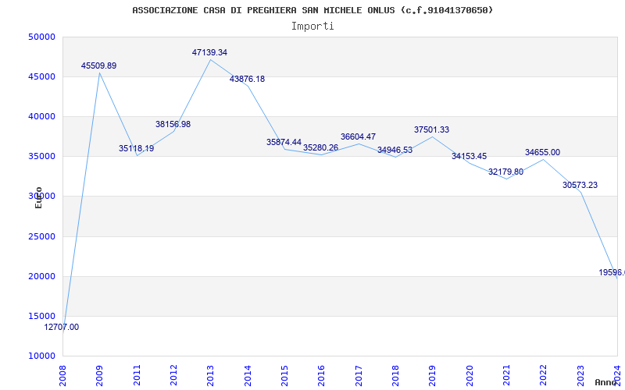Click the 2016 year label
Image resolution: width=625 pixels, height=390 pixels.
(x=322, y=375)
